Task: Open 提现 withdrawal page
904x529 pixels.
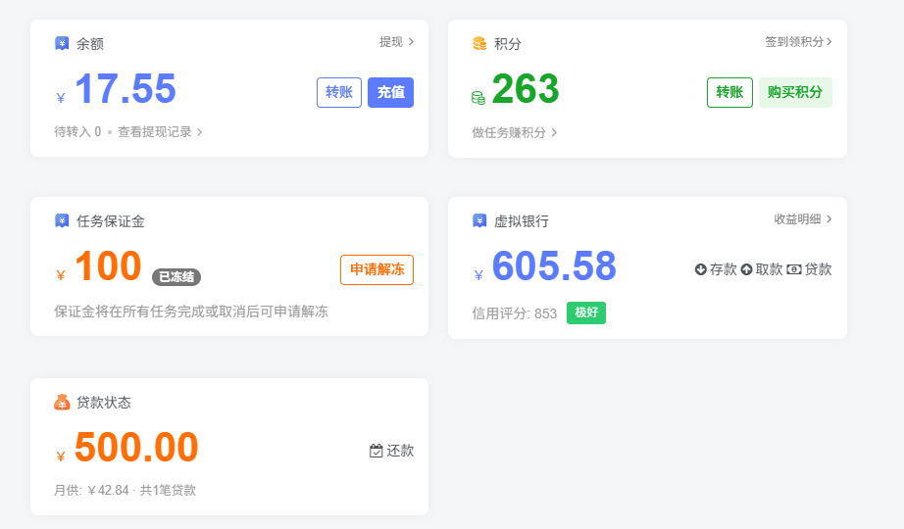Action: click(x=396, y=42)
